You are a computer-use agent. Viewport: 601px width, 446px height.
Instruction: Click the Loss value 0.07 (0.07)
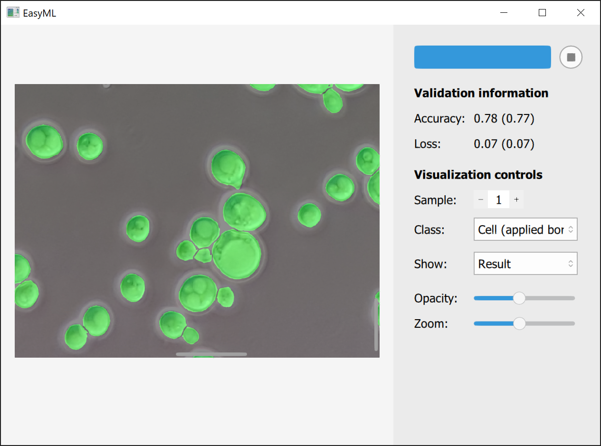[504, 144]
